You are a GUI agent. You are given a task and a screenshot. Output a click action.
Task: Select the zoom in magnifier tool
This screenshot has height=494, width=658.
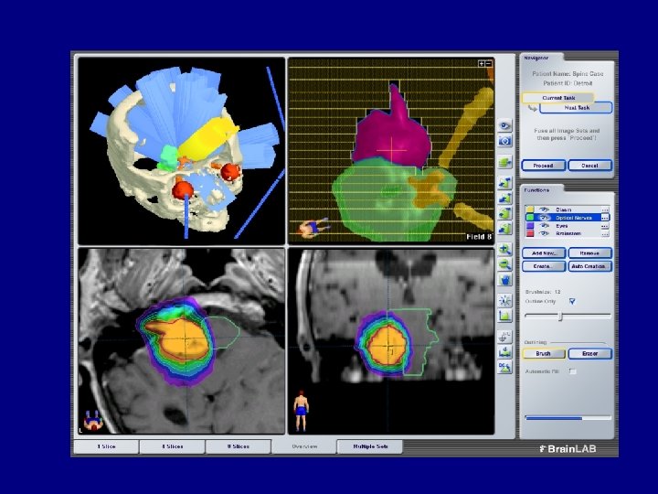click(504, 249)
